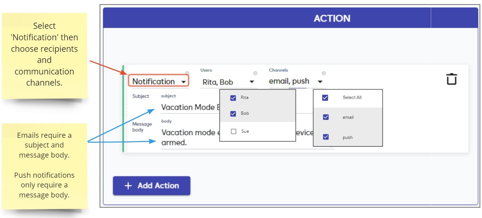Click info icon next to Users label

255,73
